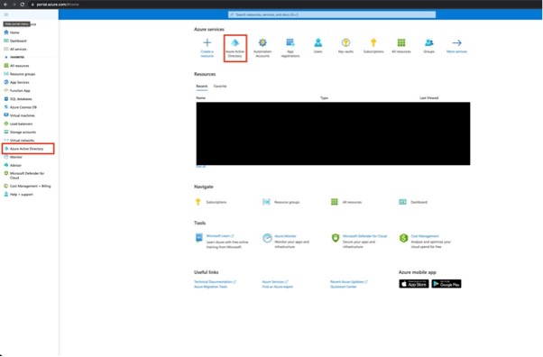543x357 pixels.
Task: Click the Google Play download badge
Action: (446, 284)
